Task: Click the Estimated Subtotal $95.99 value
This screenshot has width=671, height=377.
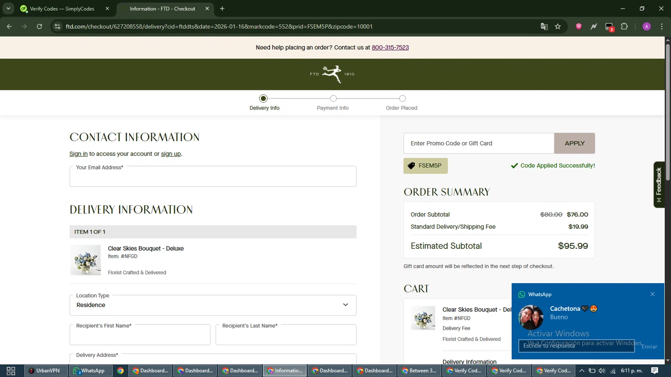Action: pyautogui.click(x=573, y=246)
